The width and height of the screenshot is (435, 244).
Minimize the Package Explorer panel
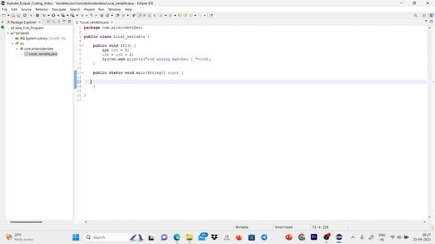64,21
